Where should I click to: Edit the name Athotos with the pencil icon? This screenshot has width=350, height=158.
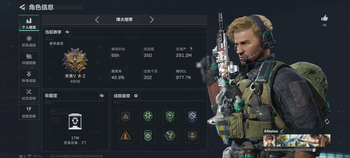[x=282, y=131]
